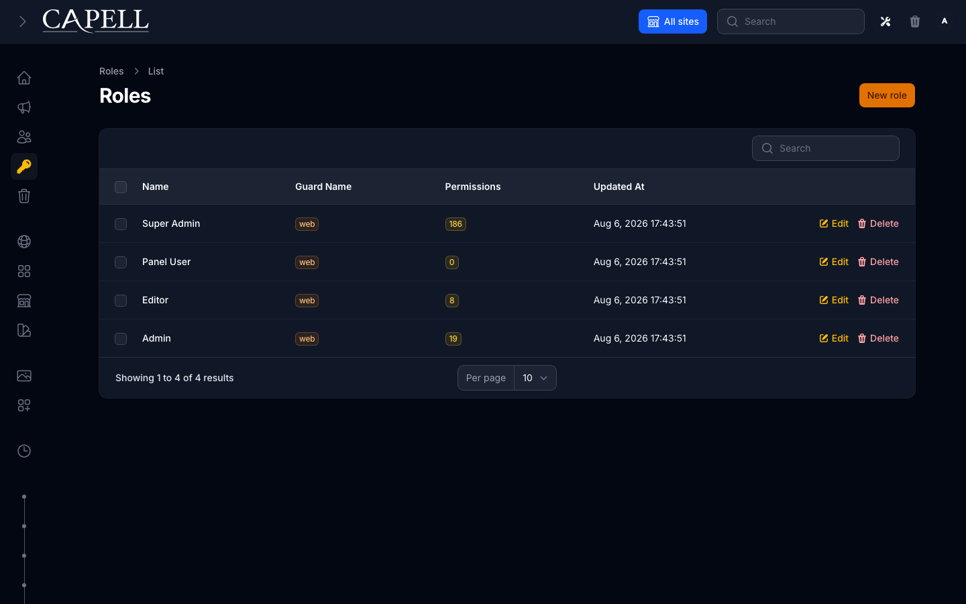Click the tools icon in top bar
The image size is (966, 604).
(885, 21)
